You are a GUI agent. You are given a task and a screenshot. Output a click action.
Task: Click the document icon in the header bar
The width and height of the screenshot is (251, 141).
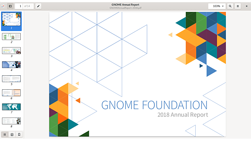click(3, 6)
